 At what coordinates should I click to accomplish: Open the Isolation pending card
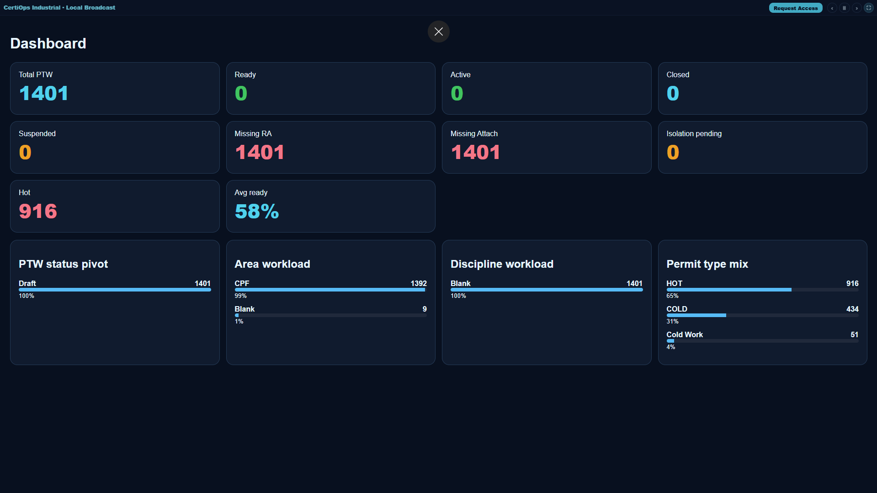pos(762,147)
